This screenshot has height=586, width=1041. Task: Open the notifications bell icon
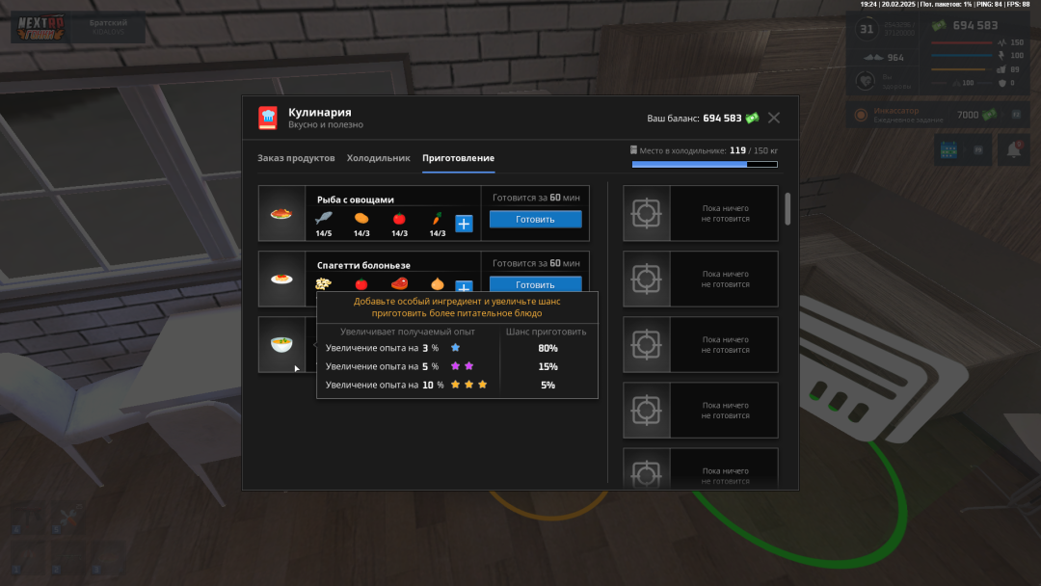1013,149
